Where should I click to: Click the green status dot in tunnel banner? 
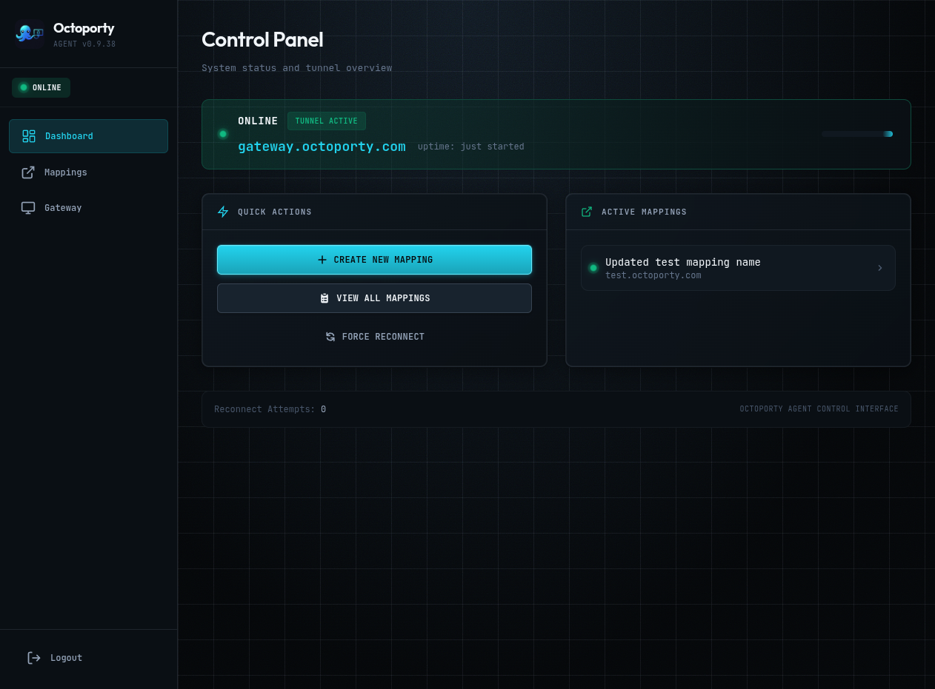click(x=223, y=134)
